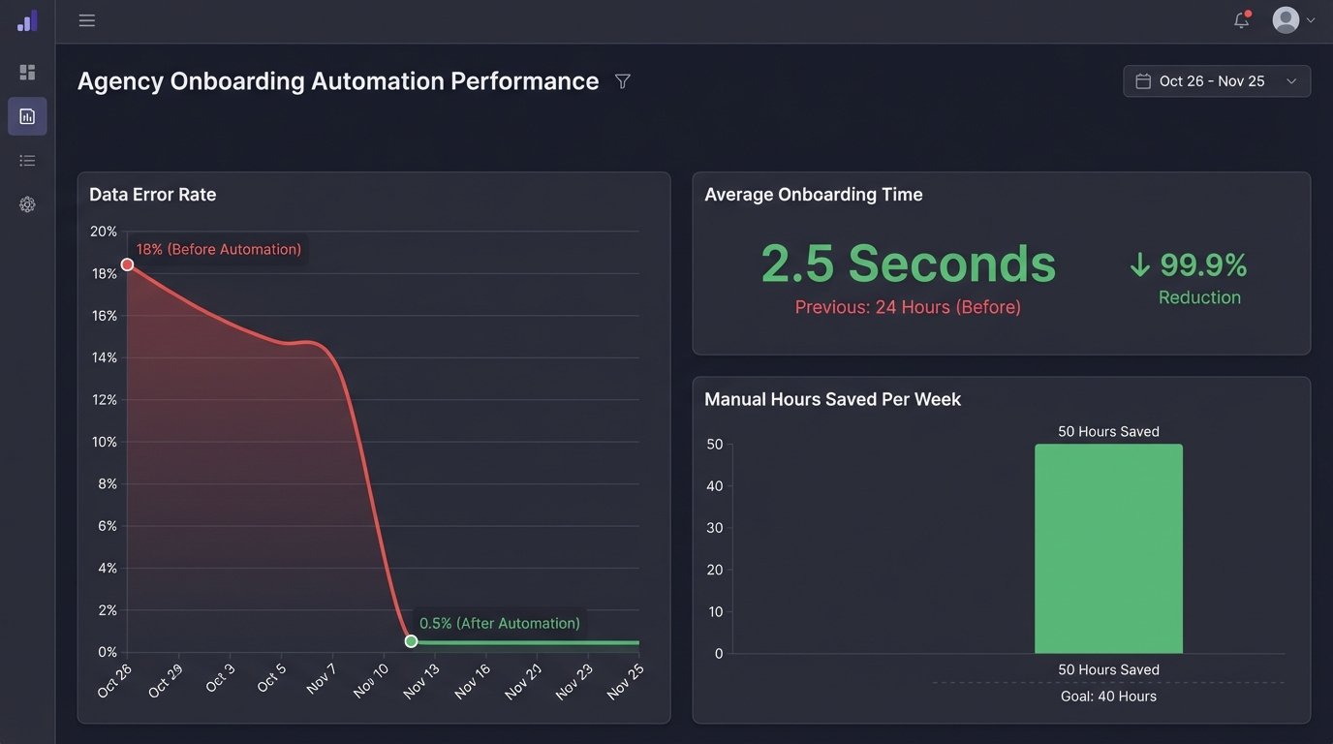Select the Manual Hours Saved Per Week panel
1333x744 pixels.
tap(832, 398)
